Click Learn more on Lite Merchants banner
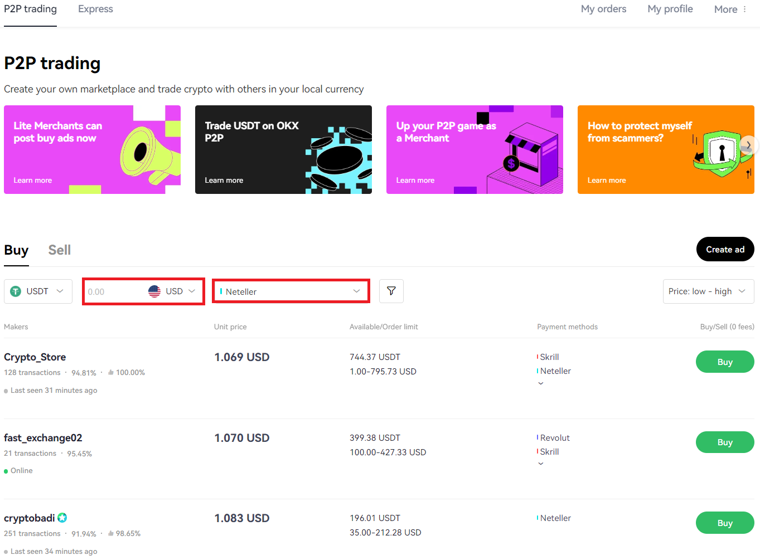 33,180
